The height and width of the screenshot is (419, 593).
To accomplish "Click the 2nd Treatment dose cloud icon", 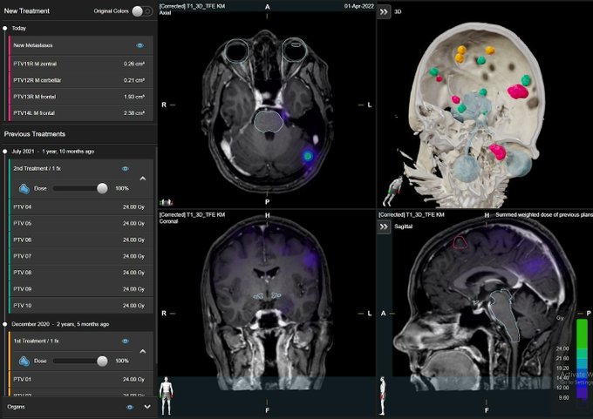I will click(x=24, y=188).
